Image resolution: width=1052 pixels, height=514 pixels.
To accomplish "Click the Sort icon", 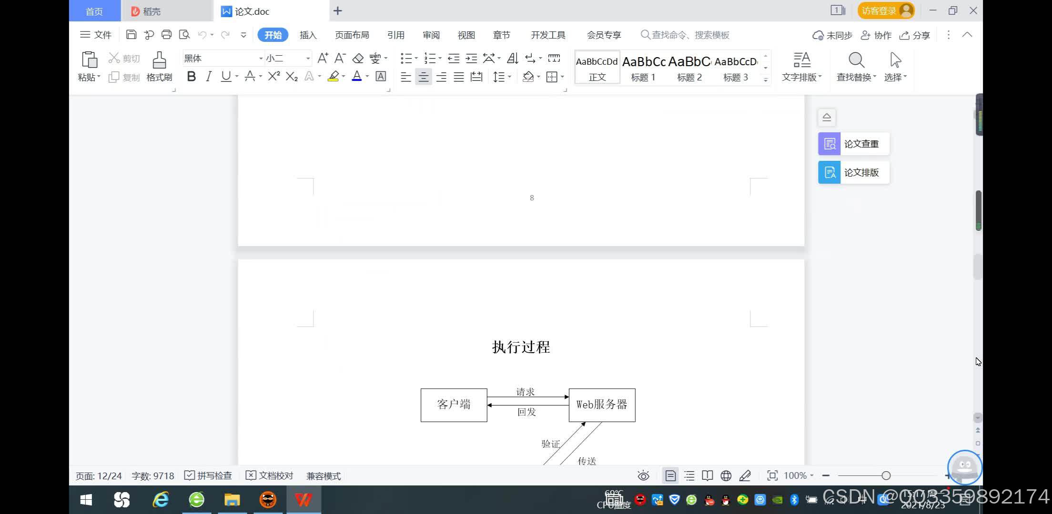I will pos(513,58).
